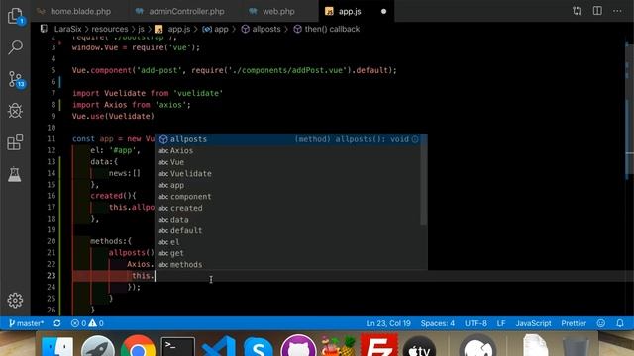Click line number 23 in gutter
634x356 pixels.
pos(51,276)
